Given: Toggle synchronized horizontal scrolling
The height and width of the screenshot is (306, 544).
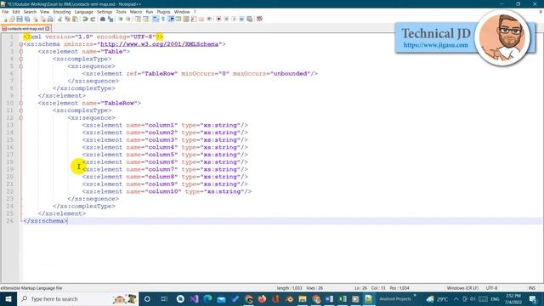Looking at the screenshot, I should click(x=145, y=19).
